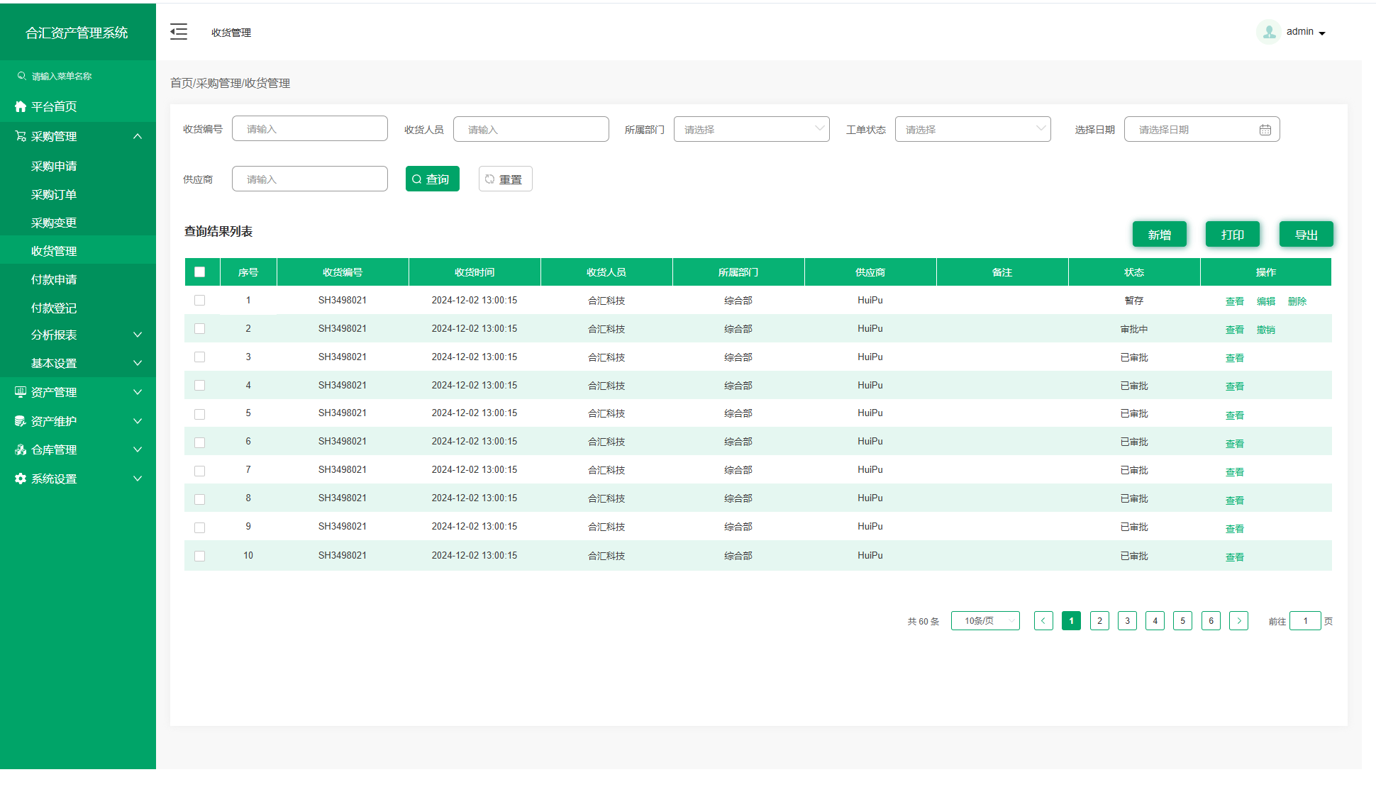Click the admin user avatar icon
This screenshot has width=1376, height=794.
[x=1269, y=32]
